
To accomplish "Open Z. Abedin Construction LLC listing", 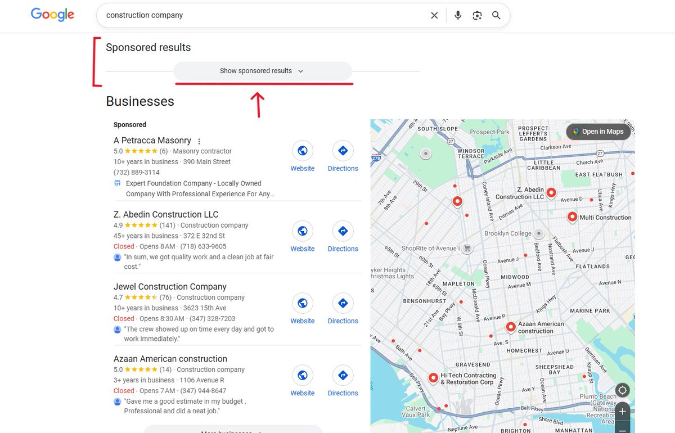I will (166, 214).
